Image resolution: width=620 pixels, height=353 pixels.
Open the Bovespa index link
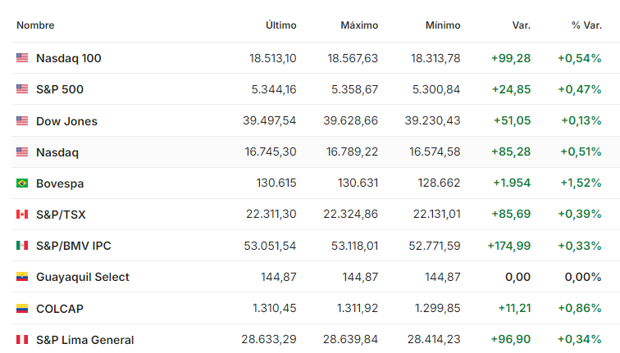tap(60, 183)
